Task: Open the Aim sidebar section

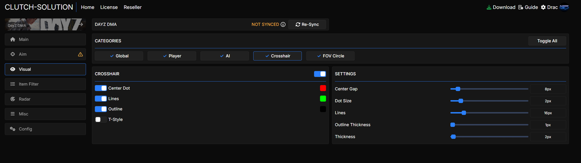Action: click(x=45, y=54)
